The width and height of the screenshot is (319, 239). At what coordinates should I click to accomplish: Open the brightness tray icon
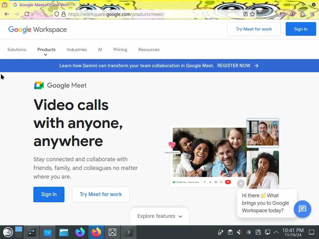[249, 232]
